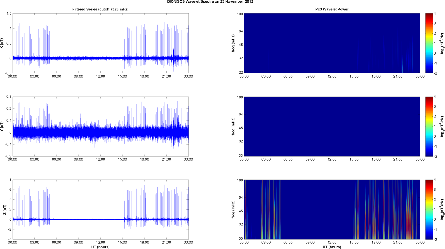
Task: Click the log2(nT²/Hz) label beside top colorbar
Action: (x=443, y=43)
